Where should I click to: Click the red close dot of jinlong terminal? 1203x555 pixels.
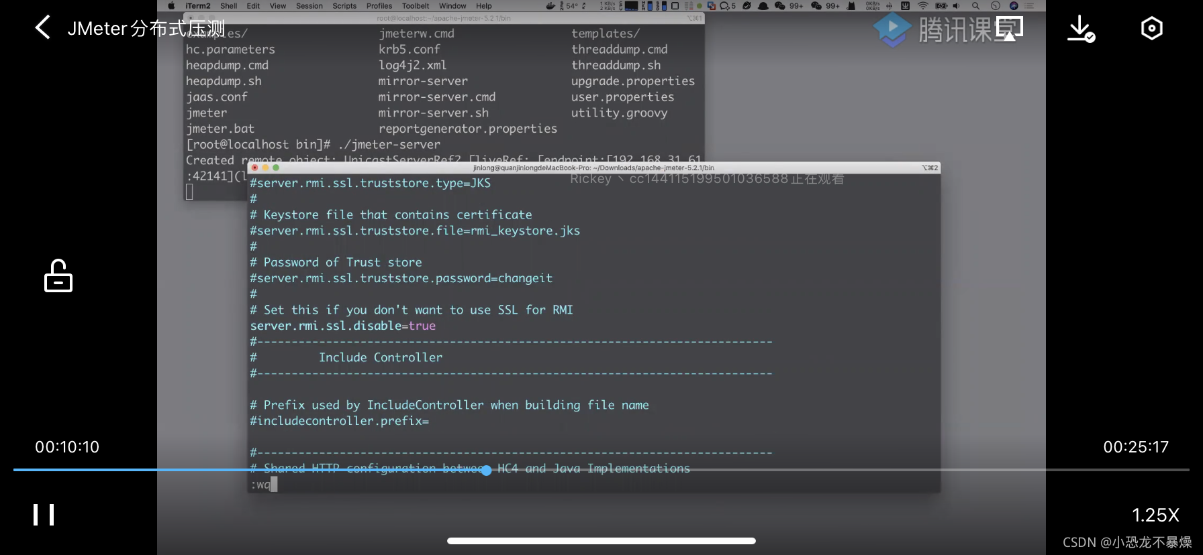(254, 168)
